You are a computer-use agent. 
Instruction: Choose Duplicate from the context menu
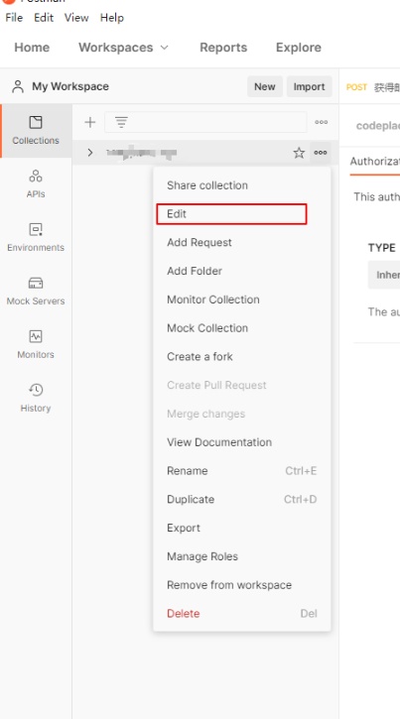pos(242,499)
